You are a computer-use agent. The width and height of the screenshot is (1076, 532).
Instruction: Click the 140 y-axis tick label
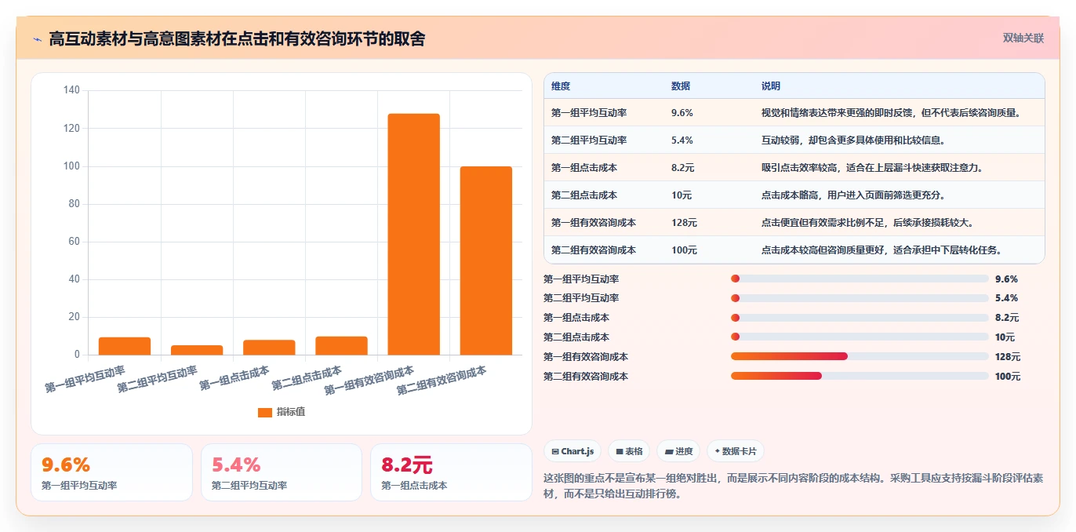pyautogui.click(x=71, y=90)
